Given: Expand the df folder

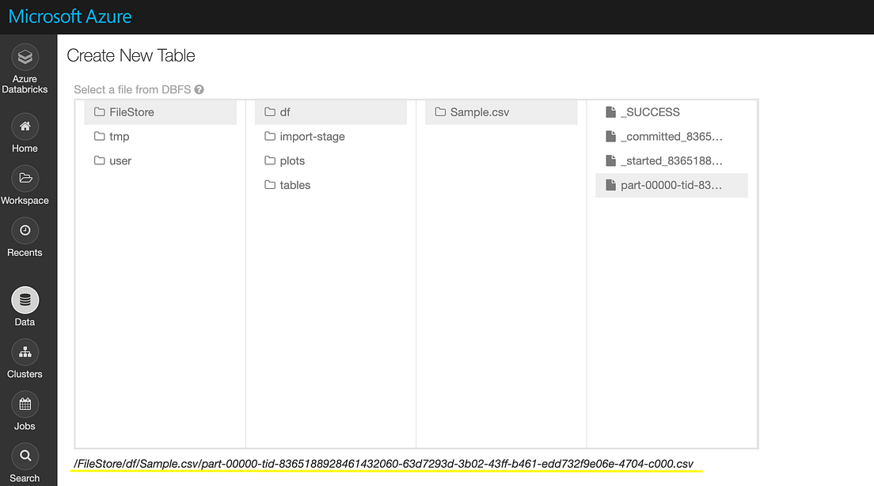Looking at the screenshot, I should 282,111.
